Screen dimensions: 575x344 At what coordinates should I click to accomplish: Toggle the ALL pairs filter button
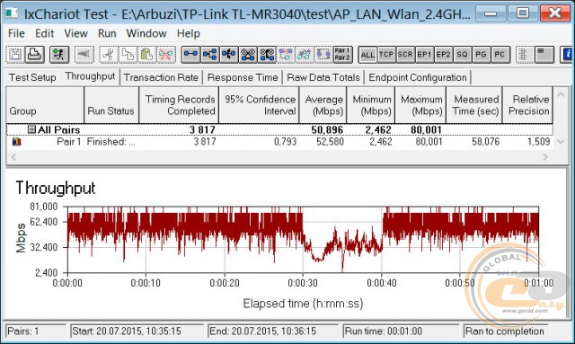(x=367, y=55)
